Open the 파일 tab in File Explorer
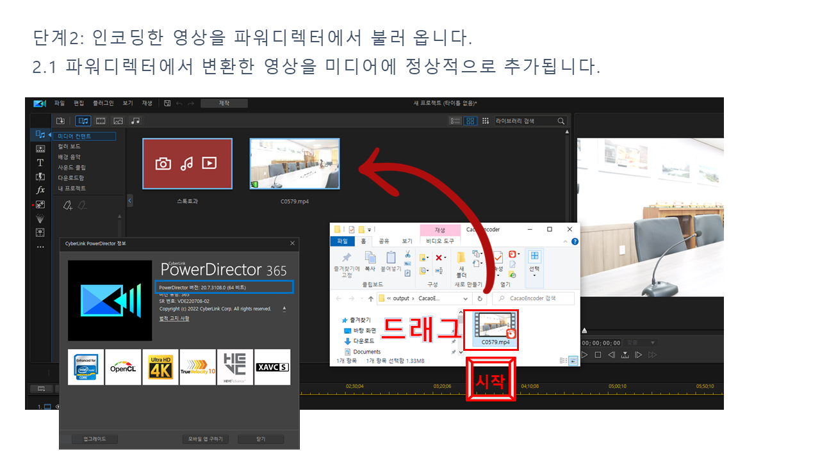 coord(342,241)
